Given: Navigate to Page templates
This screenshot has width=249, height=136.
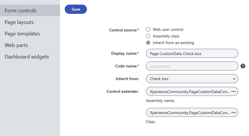Looking at the screenshot, I should pos(22,34).
